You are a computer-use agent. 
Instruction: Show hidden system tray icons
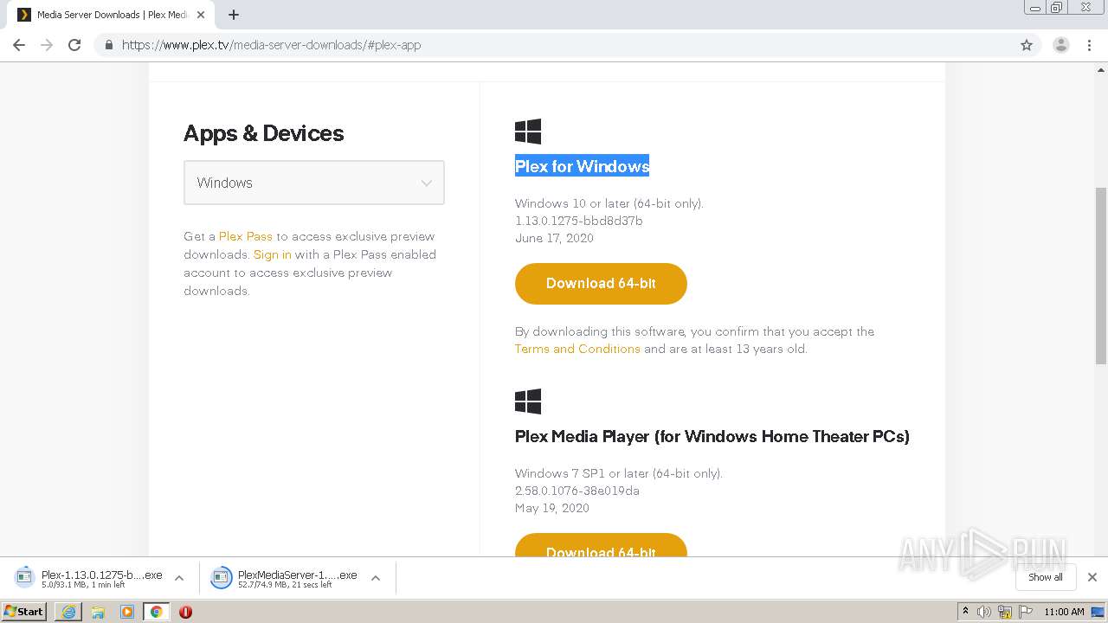965,612
